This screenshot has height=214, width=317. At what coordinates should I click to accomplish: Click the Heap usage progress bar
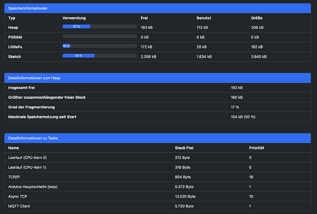tap(100, 27)
